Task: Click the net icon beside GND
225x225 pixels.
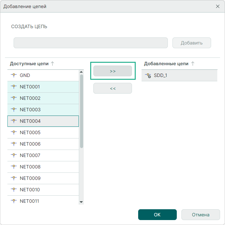Action: tap(13, 75)
